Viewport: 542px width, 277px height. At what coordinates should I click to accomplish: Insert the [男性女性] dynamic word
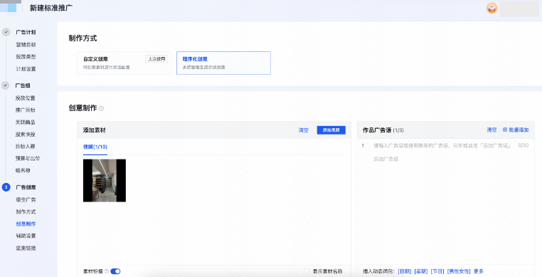point(459,271)
